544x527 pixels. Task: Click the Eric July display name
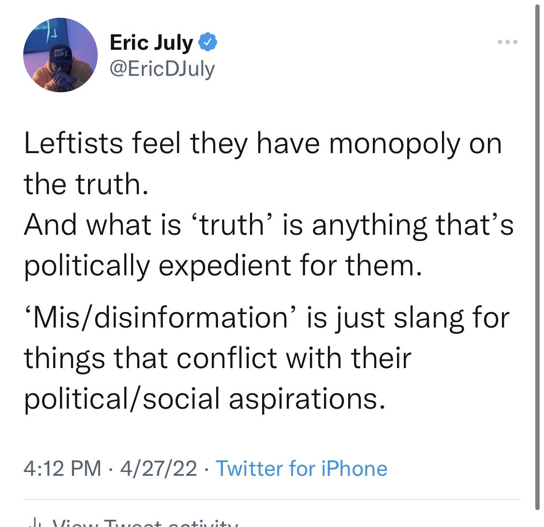coord(151,43)
